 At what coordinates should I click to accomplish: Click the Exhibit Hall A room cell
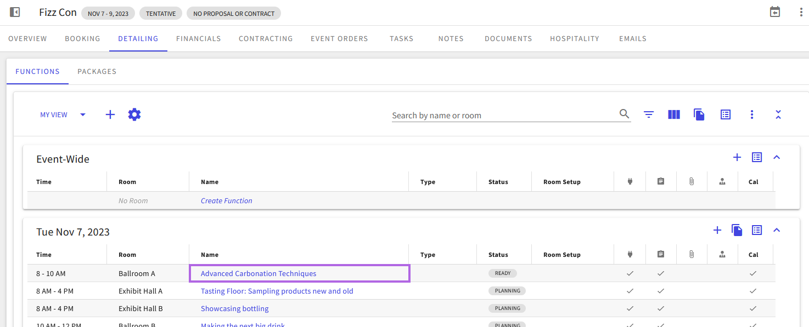(x=141, y=291)
